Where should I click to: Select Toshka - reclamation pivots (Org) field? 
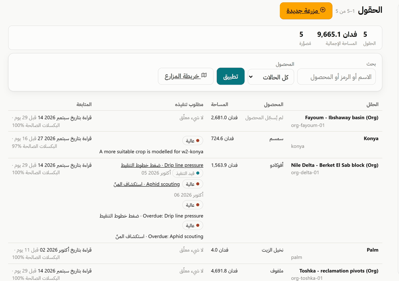pos(339,271)
